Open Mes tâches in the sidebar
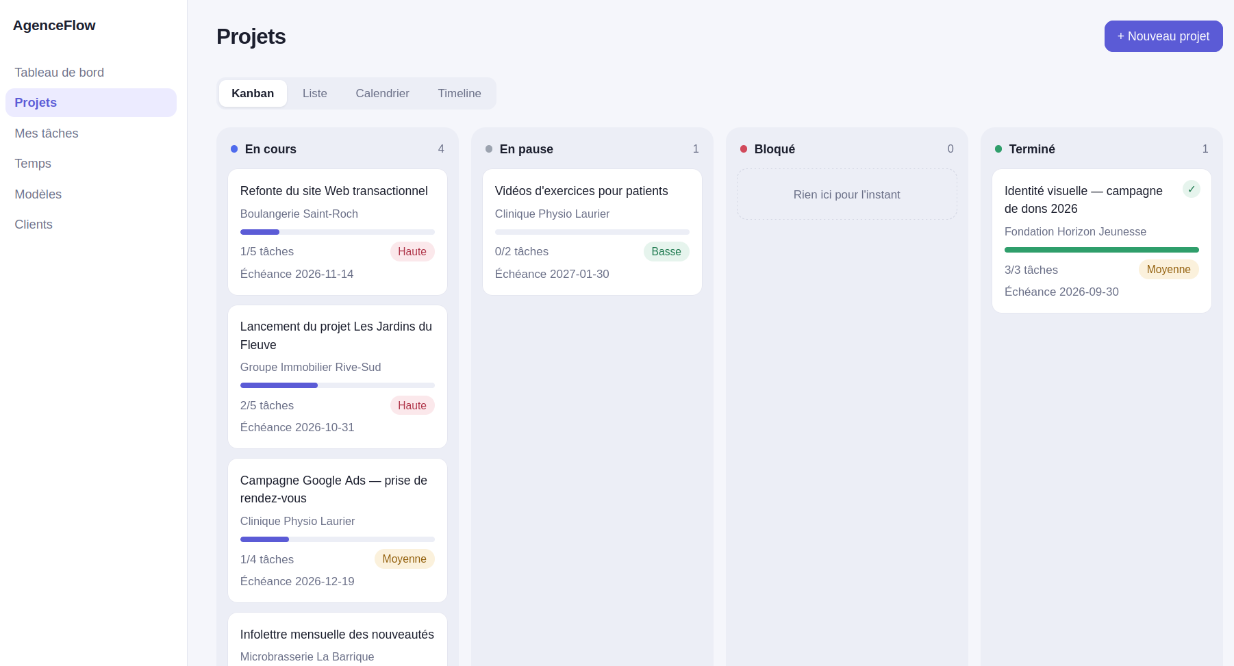The height and width of the screenshot is (666, 1234). tap(91, 133)
